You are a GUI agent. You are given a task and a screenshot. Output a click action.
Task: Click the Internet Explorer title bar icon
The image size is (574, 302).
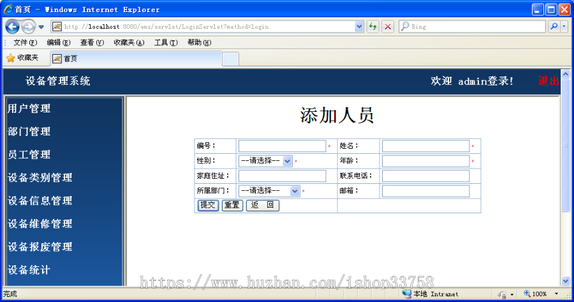[8, 9]
